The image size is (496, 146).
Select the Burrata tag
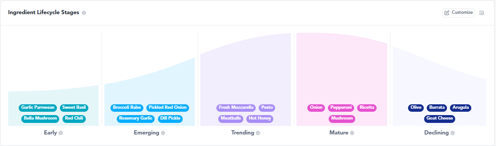pyautogui.click(x=437, y=108)
